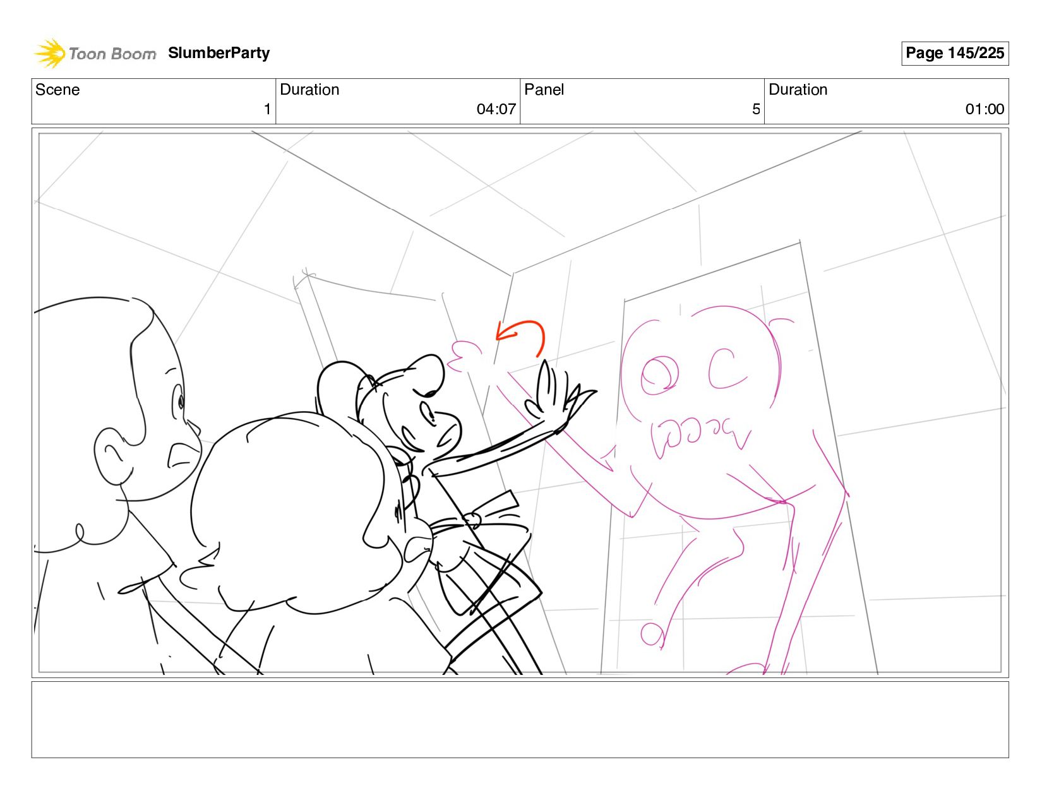Click the Scene label
This screenshot has width=1042, height=805.
tap(57, 90)
